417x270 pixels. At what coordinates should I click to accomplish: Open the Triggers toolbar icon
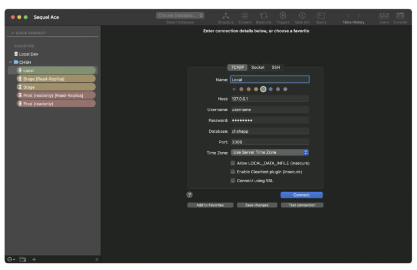coord(283,16)
